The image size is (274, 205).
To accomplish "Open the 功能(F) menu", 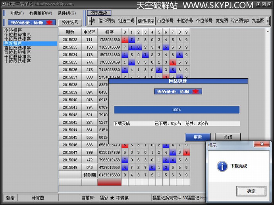I will 17,13.
